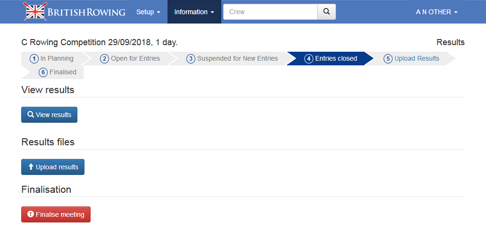Select the Open for Entries stage
The width and height of the screenshot is (486, 237).
pyautogui.click(x=135, y=59)
